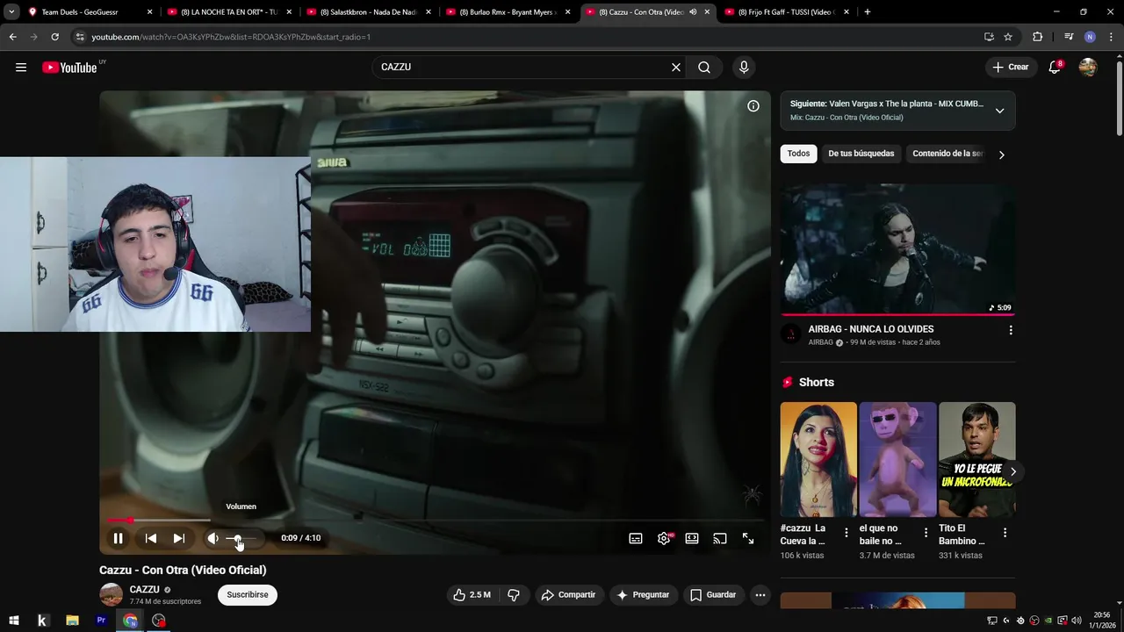Open the el que no baile short
Screen dimensions: 1124x632
click(897, 459)
